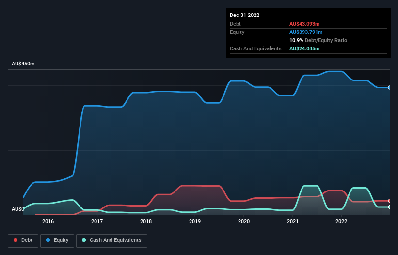Click the red Debt legend dot
The image size is (398, 255).
point(16,240)
